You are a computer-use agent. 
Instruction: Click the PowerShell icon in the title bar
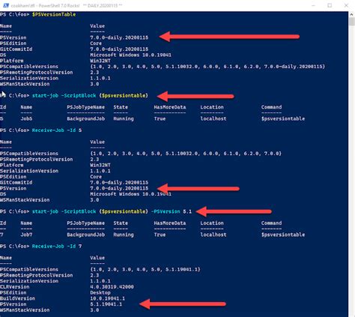(6, 5)
